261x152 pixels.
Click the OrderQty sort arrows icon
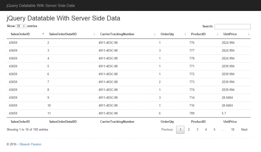coord(185,34)
